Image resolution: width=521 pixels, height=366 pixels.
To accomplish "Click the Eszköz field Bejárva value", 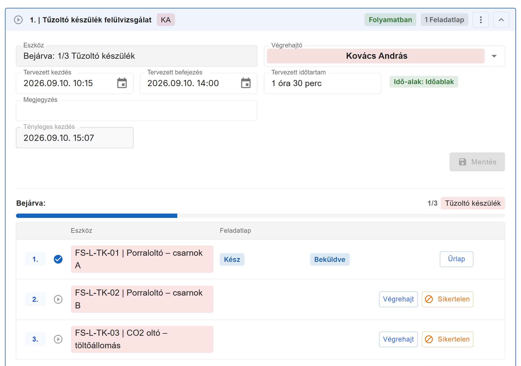I will coord(136,56).
